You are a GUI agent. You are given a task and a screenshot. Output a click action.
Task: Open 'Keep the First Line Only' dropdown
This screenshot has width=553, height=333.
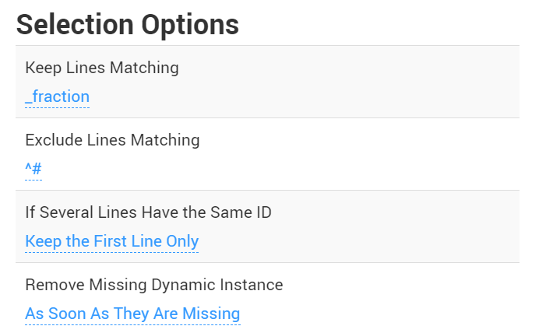pos(111,241)
